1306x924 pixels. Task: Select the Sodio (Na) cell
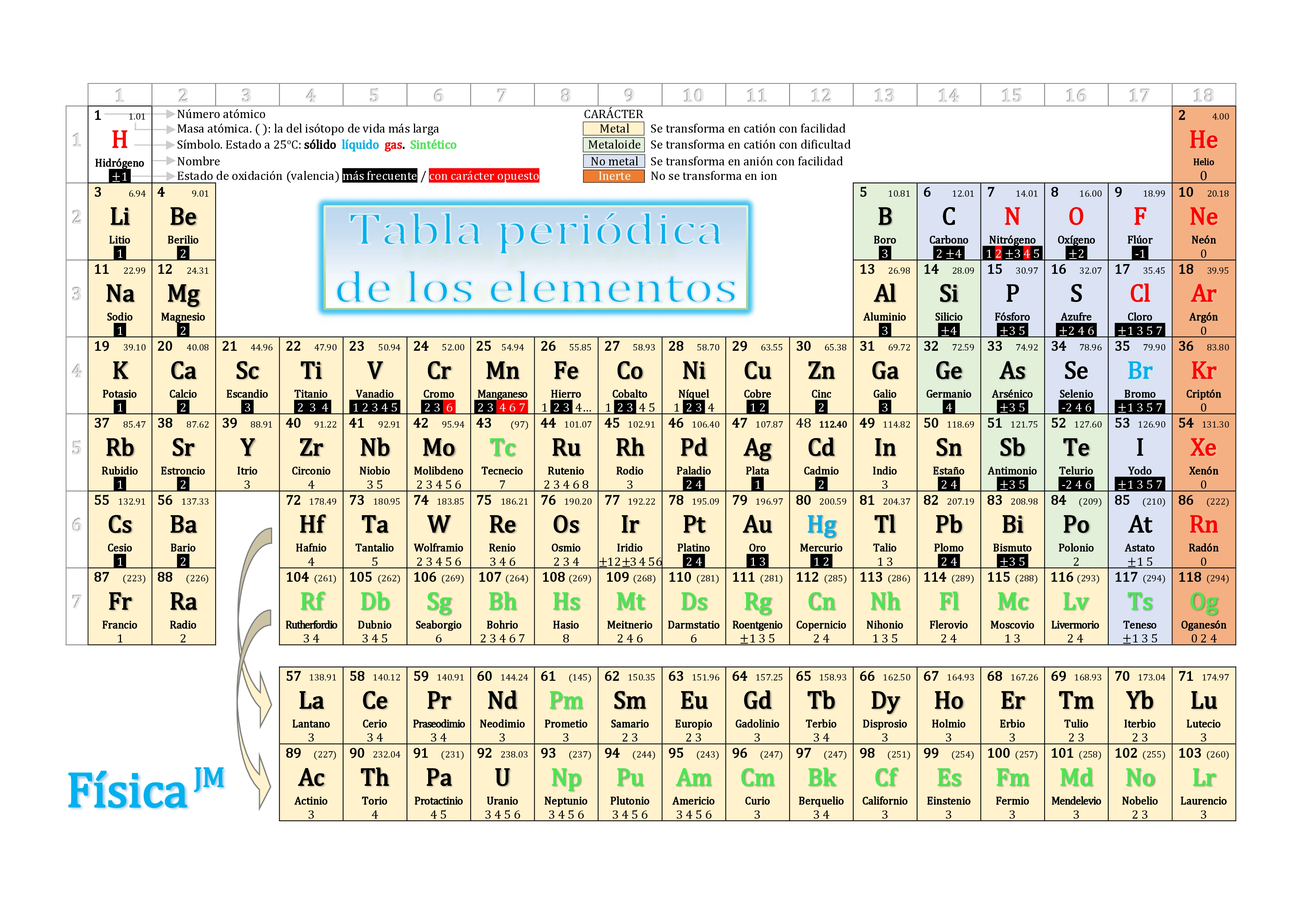click(120, 298)
